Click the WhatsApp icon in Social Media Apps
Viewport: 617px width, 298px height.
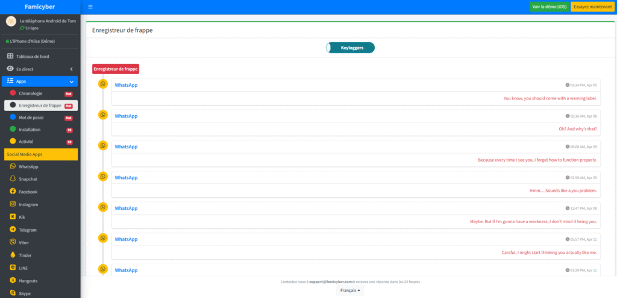click(13, 166)
